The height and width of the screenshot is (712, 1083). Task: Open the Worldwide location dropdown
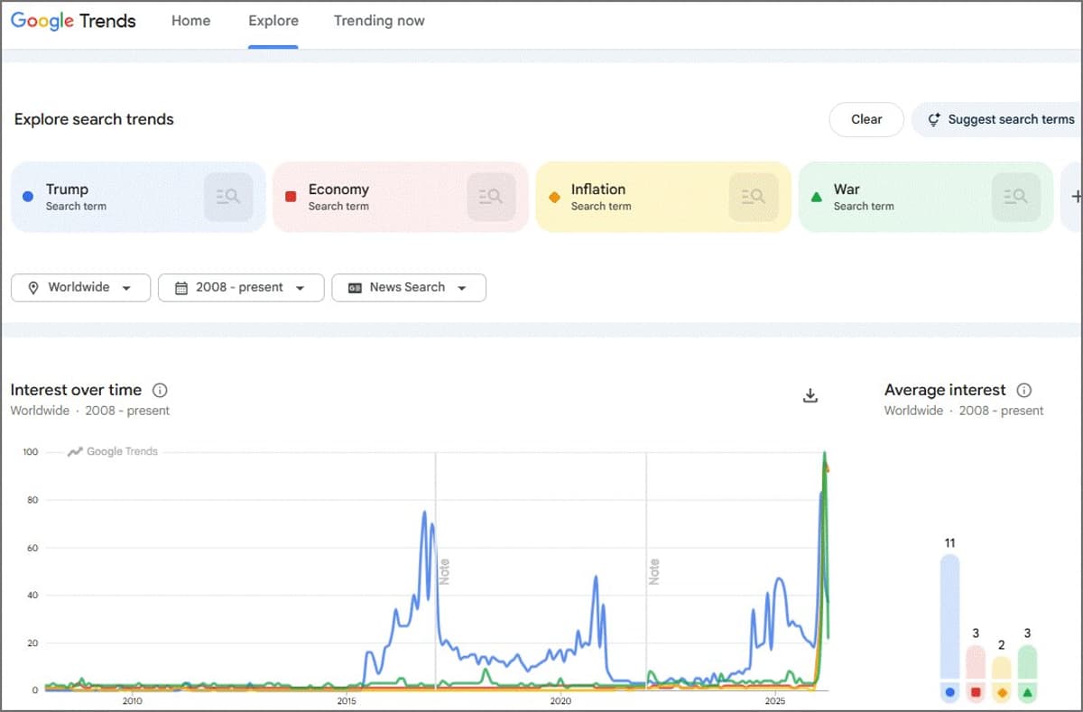pyautogui.click(x=80, y=288)
